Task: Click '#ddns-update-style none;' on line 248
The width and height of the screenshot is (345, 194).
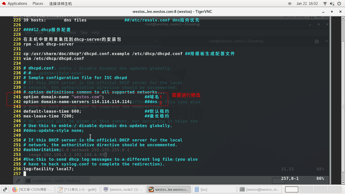Action: coord(54,130)
